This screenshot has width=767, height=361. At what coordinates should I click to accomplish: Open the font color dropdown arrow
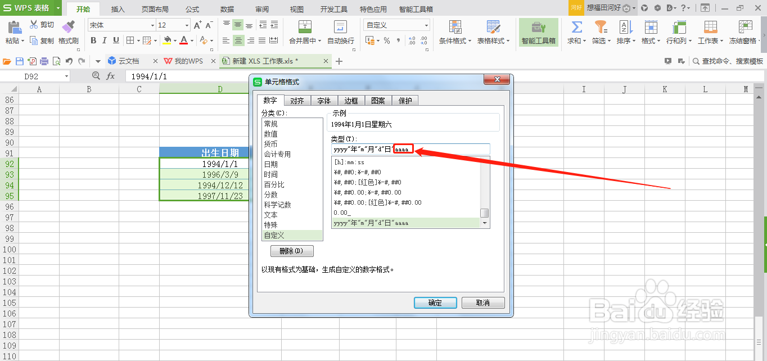coord(192,40)
